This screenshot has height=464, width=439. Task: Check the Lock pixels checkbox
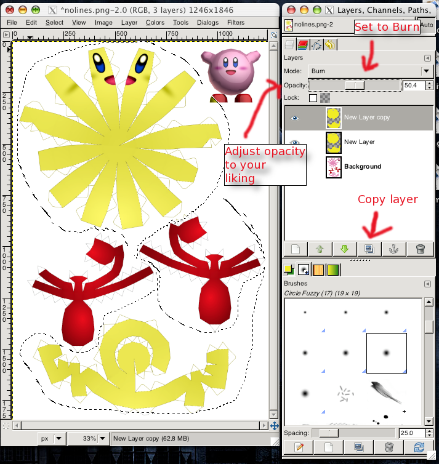click(x=313, y=98)
